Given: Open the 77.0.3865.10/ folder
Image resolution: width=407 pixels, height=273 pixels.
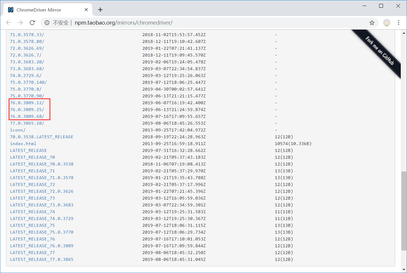Looking at the screenshot, I should [x=27, y=123].
